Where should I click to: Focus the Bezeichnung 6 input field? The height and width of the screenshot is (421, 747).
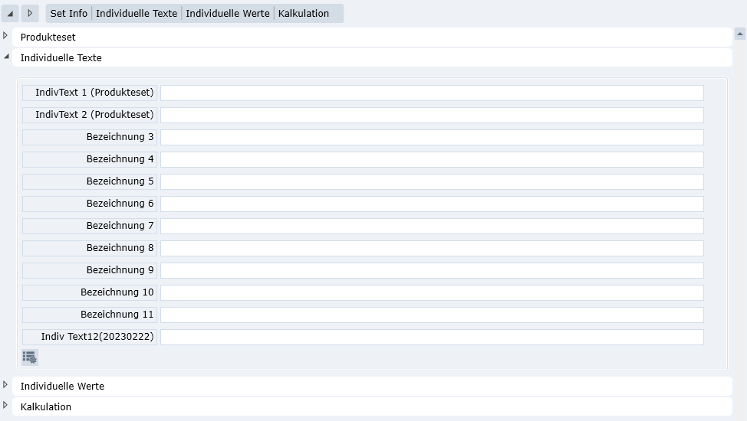pyautogui.click(x=432, y=204)
